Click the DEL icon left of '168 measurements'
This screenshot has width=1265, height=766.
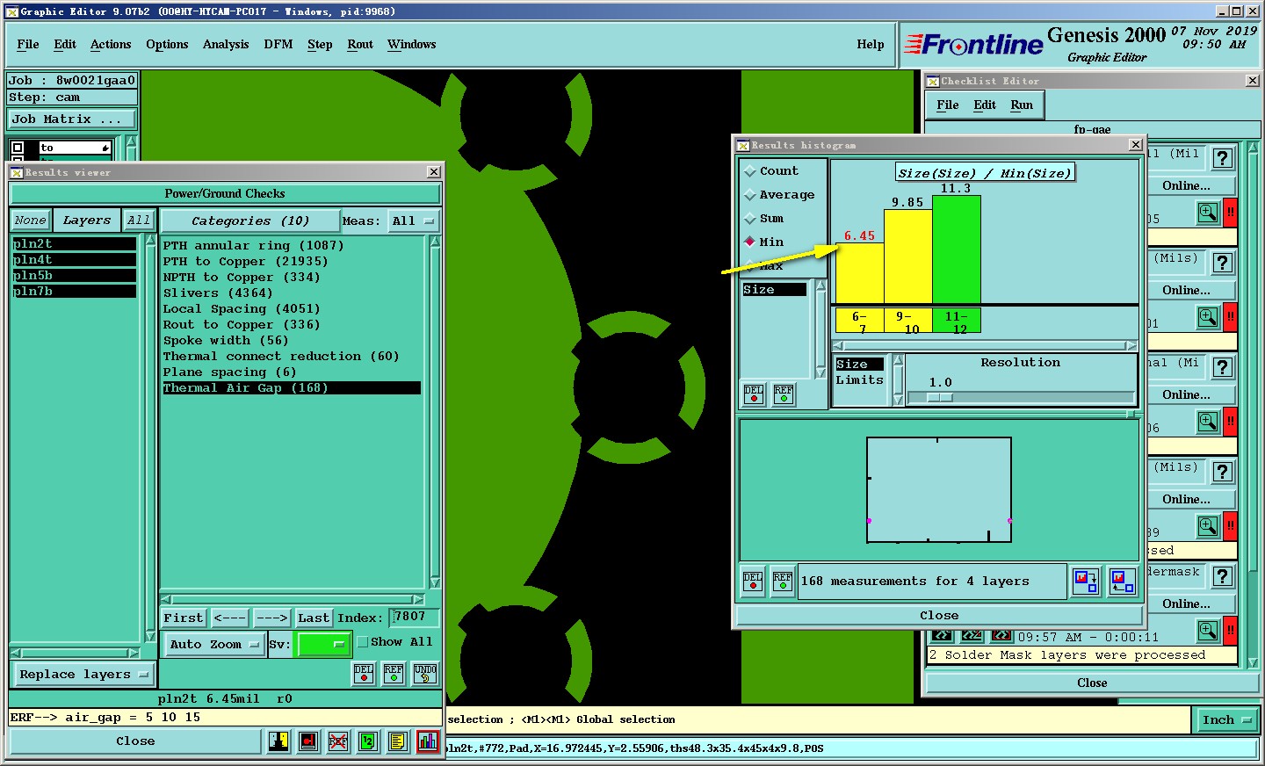pos(753,582)
